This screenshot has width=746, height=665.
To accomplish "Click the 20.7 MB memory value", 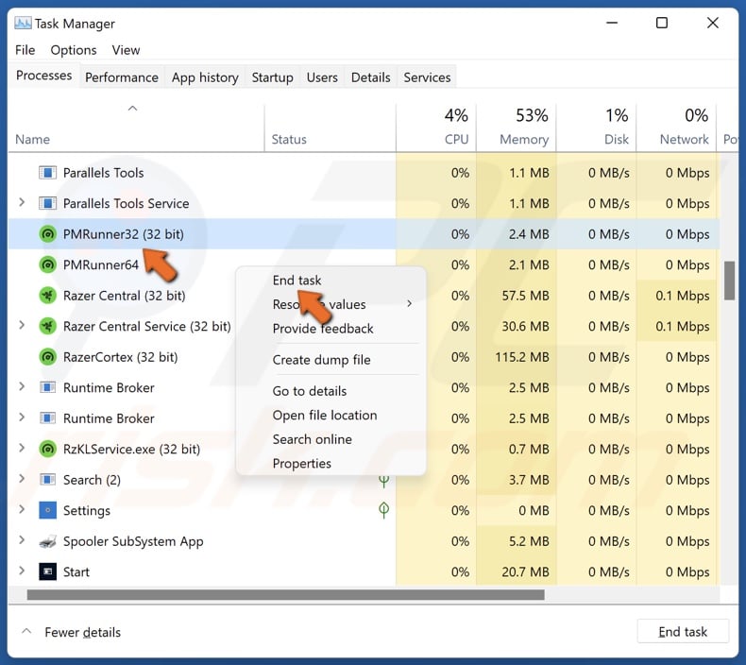I will (x=525, y=571).
